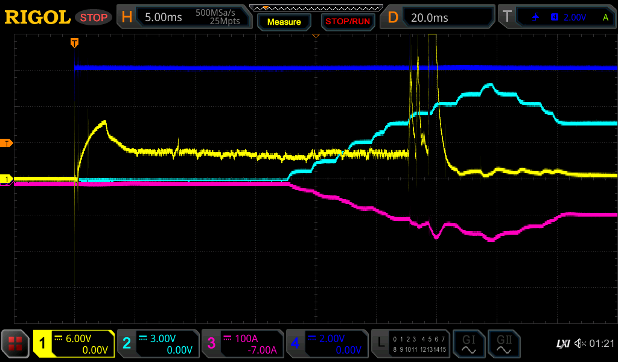Toggle channel 4 with 2.00V scale
618x362 pixels.
point(327,345)
